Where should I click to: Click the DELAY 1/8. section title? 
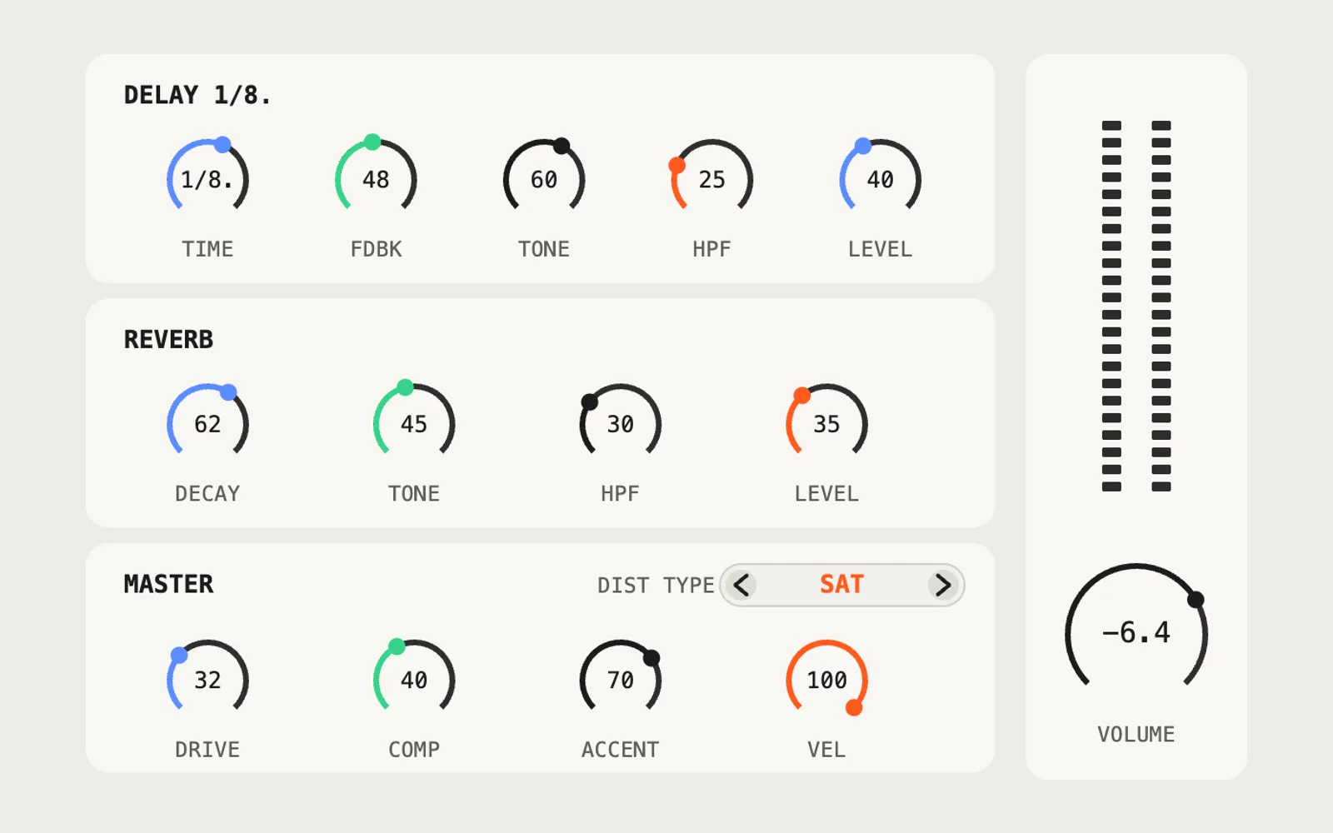(x=197, y=95)
